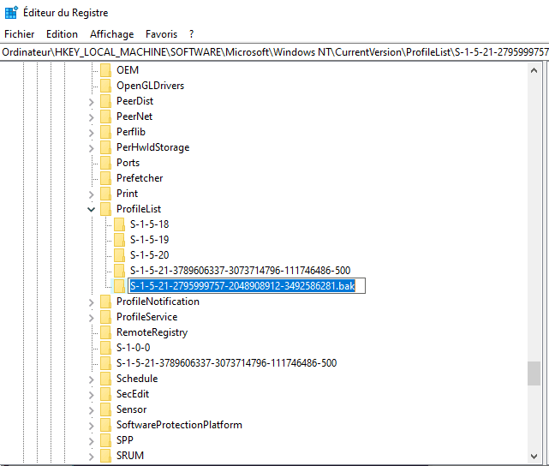The image size is (549, 466).
Task: Click the Prefetcher folder icon
Action: [105, 178]
